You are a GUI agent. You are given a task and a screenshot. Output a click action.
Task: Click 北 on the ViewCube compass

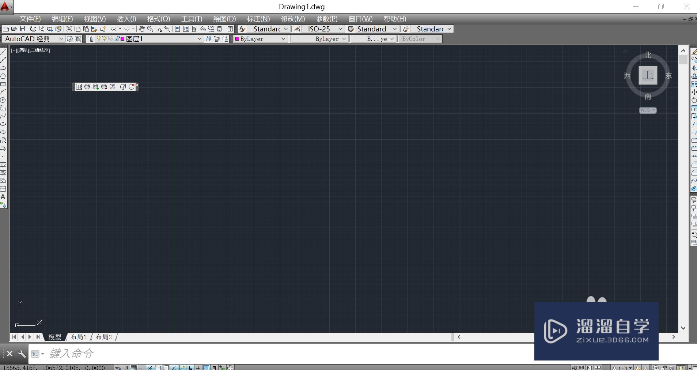(x=647, y=55)
